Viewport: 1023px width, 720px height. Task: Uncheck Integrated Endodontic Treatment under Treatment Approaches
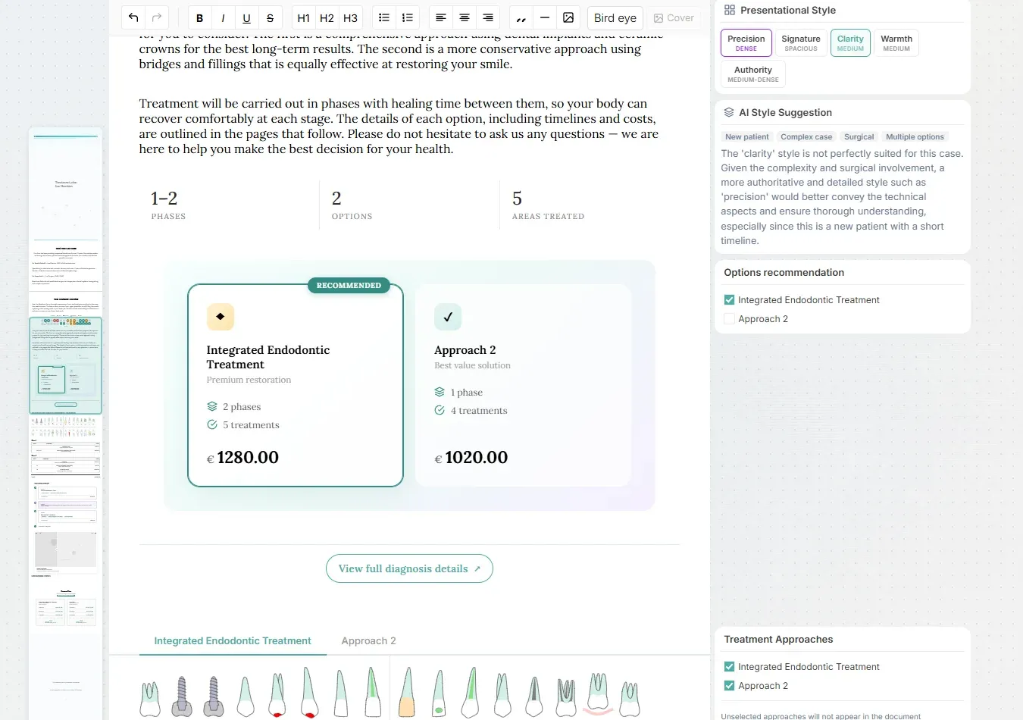729,667
